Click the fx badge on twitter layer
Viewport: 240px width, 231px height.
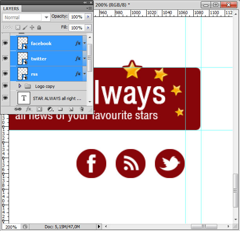pyautogui.click(x=78, y=58)
